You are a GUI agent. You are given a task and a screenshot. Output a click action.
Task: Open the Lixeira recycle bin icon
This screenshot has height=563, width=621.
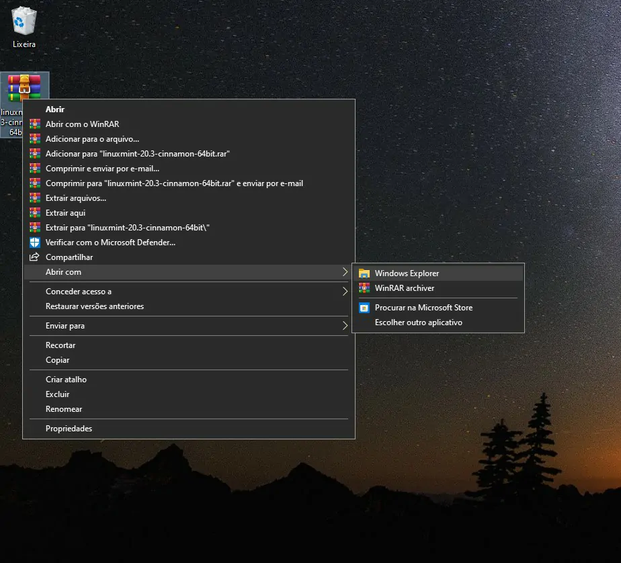click(x=24, y=27)
